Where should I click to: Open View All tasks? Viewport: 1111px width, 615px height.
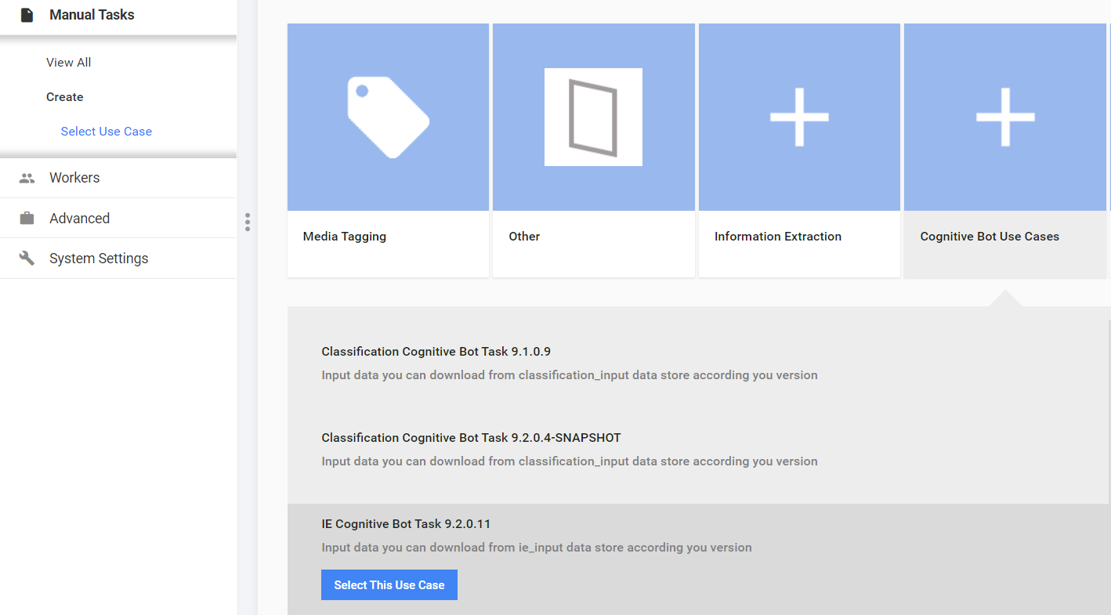coord(69,63)
